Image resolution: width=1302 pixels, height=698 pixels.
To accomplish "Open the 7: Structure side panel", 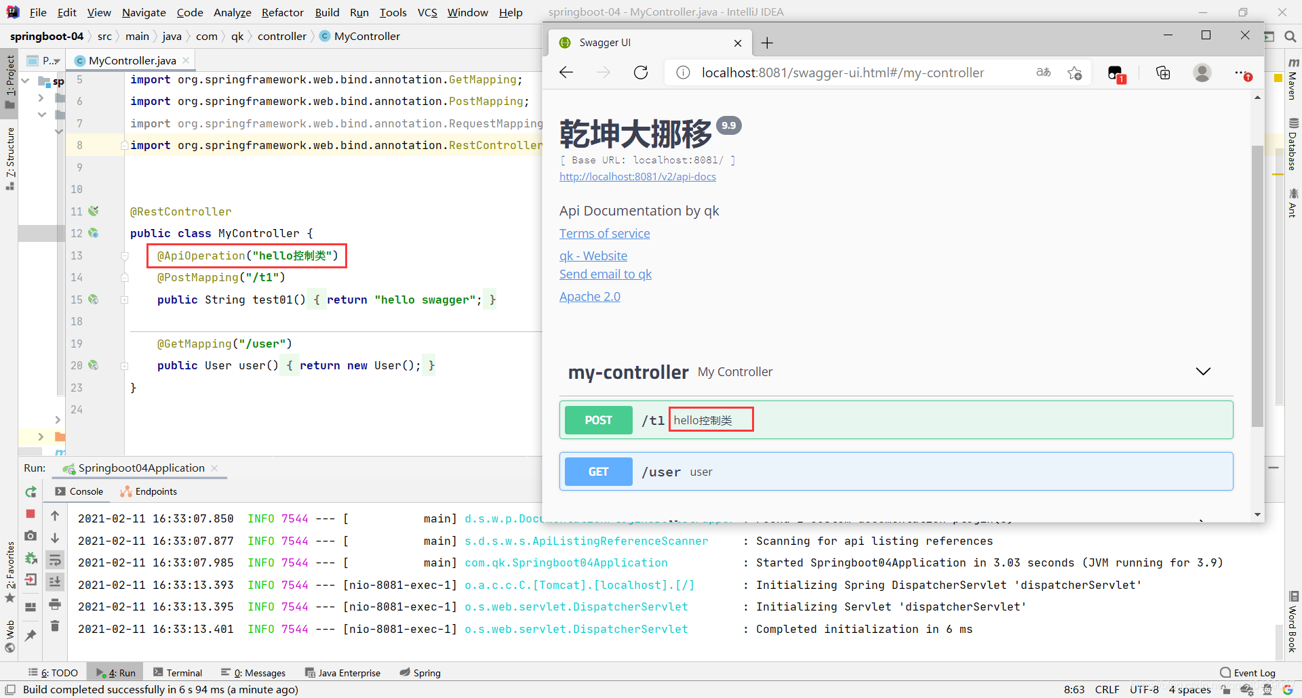I will (x=9, y=158).
